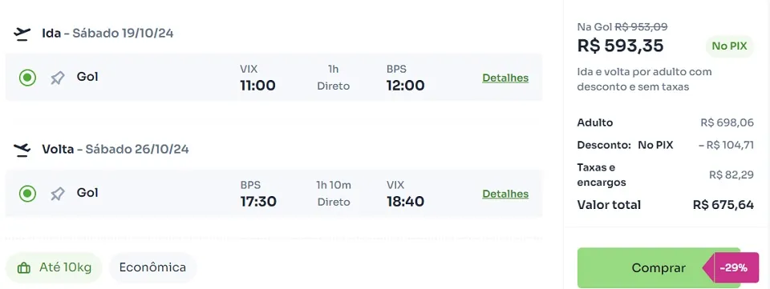This screenshot has height=289, width=770.
Task: Click the -29% discount tag
Action: (x=733, y=268)
